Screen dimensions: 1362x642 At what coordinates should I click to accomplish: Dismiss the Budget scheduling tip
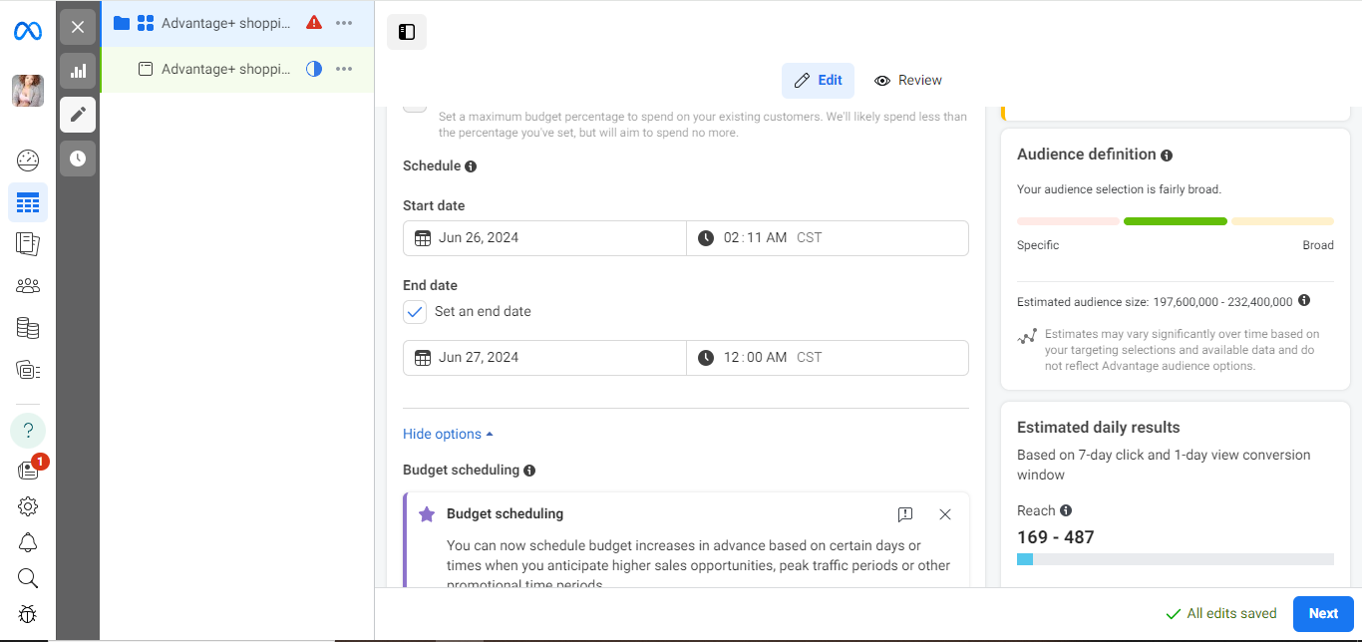[x=945, y=514]
